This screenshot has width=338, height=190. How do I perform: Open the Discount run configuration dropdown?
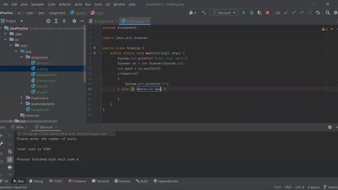[x=224, y=13]
